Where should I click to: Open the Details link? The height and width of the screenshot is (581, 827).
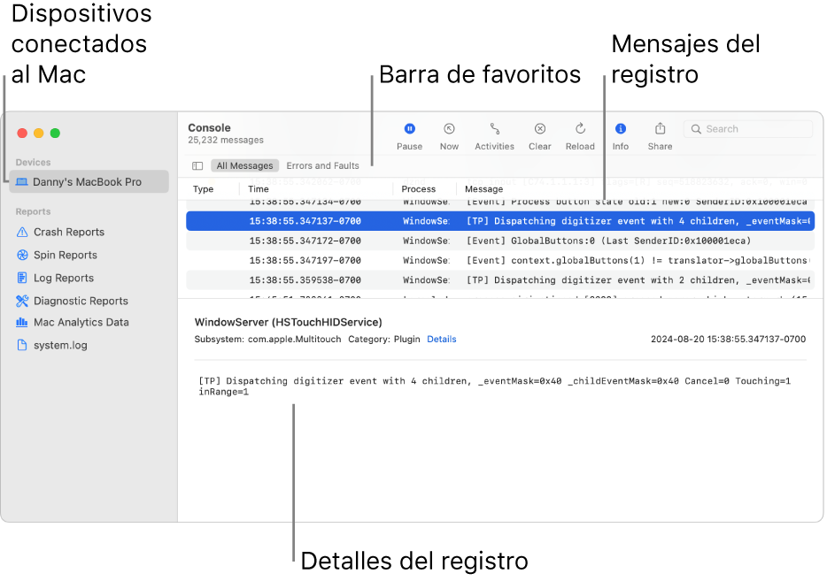click(x=442, y=340)
